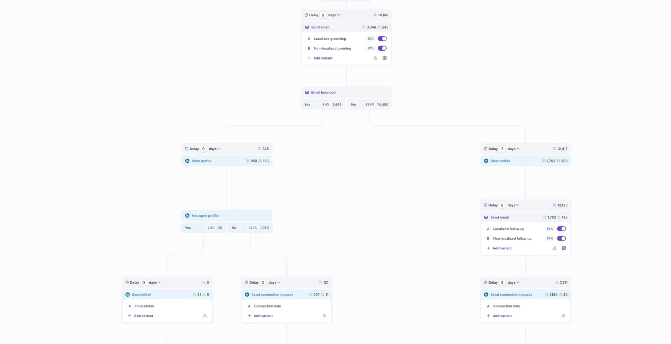The width and height of the screenshot is (671, 344).
Task: Toggle the Localized follow up variant switch
Action: [x=561, y=228]
